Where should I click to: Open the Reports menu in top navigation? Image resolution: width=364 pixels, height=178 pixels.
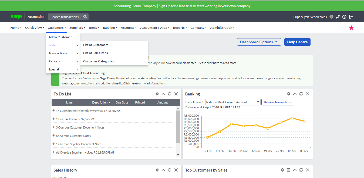coord(180,28)
